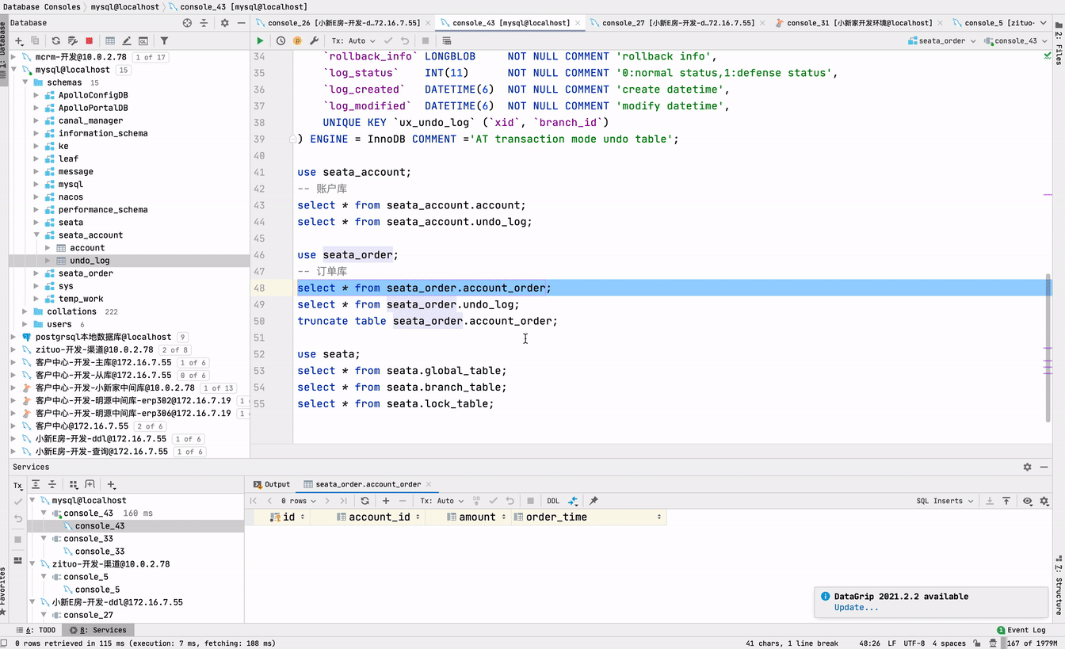Open the console_43 session dropdown

[1015, 40]
